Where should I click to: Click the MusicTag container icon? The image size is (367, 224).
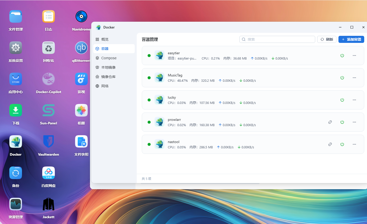click(159, 78)
